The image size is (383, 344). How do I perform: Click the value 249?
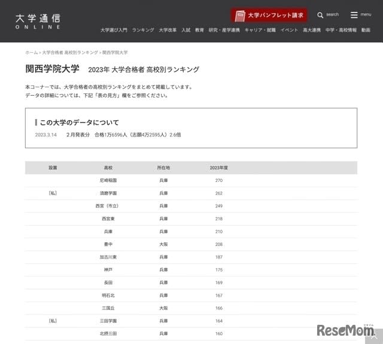[219, 206]
